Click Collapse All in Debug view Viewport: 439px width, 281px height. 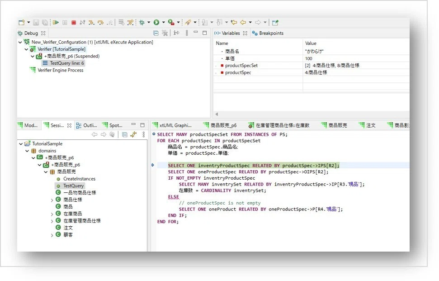[156, 33]
